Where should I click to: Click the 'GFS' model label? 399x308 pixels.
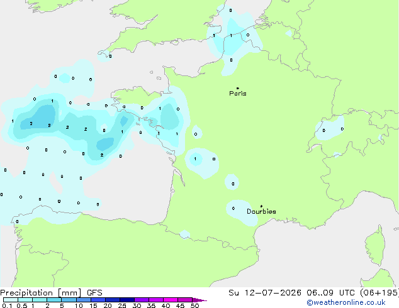(x=94, y=293)
